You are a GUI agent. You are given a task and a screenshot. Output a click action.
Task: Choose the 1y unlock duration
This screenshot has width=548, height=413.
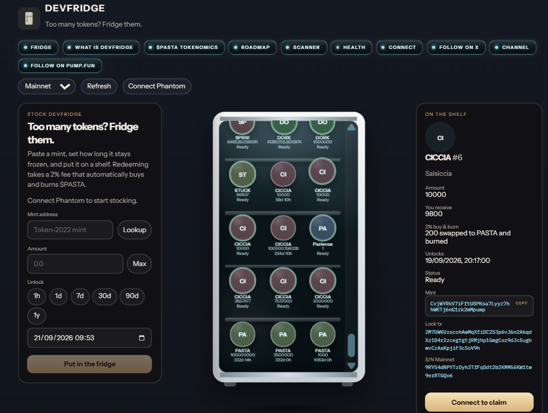tap(37, 315)
